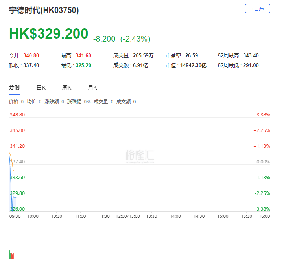Click the 11:30 time axis label
The height and width of the screenshot is (270, 286).
pos(104,216)
